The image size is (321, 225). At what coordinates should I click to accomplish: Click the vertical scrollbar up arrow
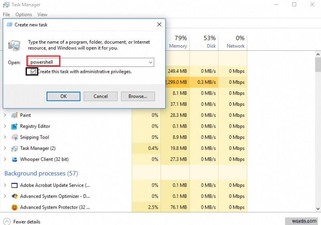(318, 54)
